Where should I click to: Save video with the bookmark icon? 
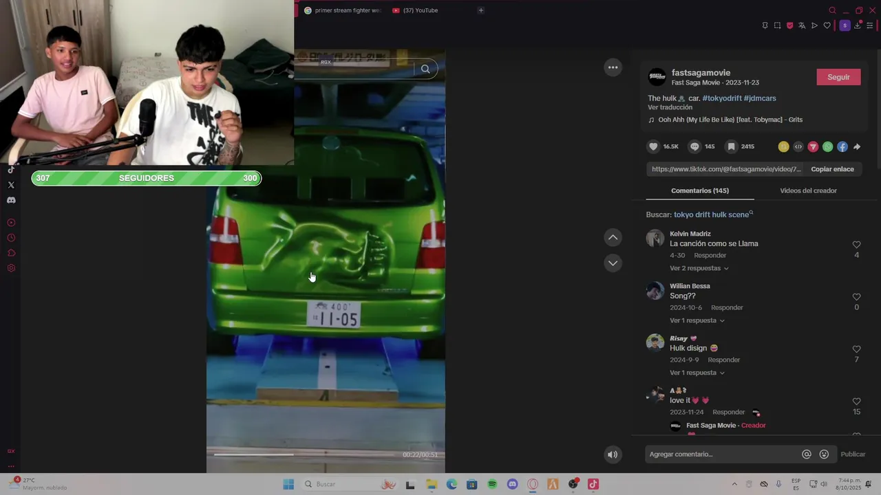[x=732, y=146]
